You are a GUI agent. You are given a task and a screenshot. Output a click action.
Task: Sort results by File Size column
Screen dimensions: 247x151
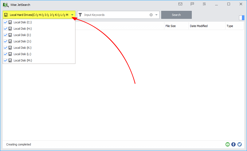pos(176,26)
